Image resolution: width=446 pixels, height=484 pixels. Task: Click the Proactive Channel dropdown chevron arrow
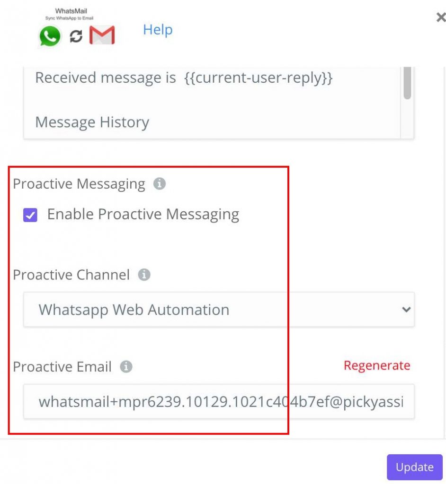click(x=406, y=309)
